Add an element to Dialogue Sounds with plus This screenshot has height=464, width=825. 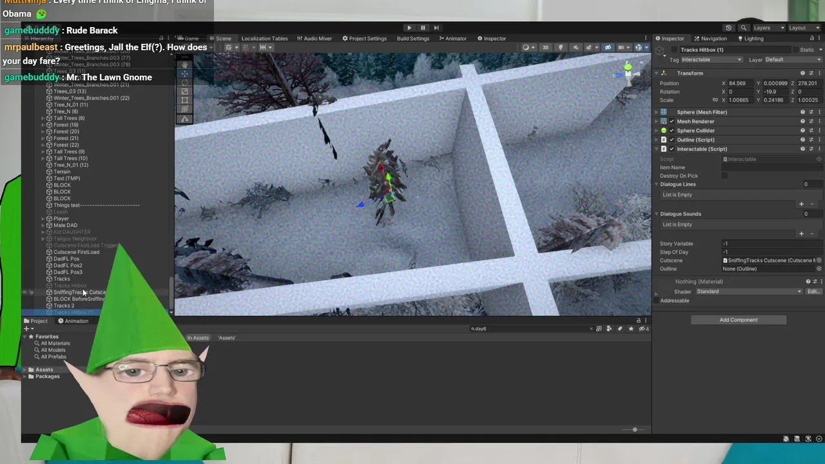[x=802, y=233]
